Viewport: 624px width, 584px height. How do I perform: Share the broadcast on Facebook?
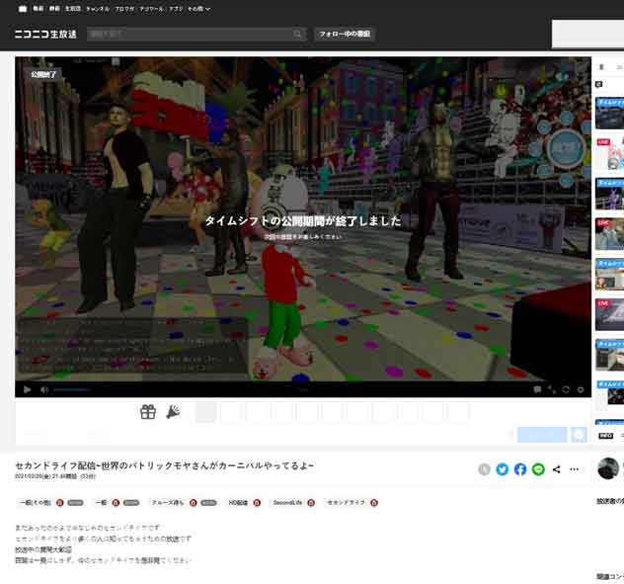click(520, 469)
